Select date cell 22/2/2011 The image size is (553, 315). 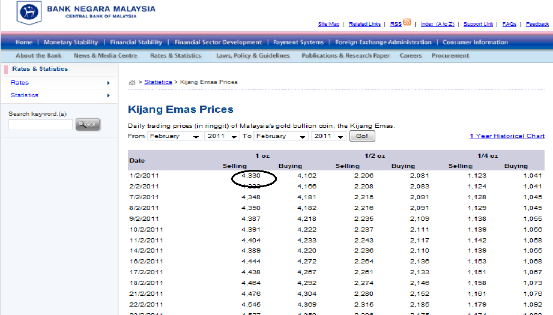[146, 305]
